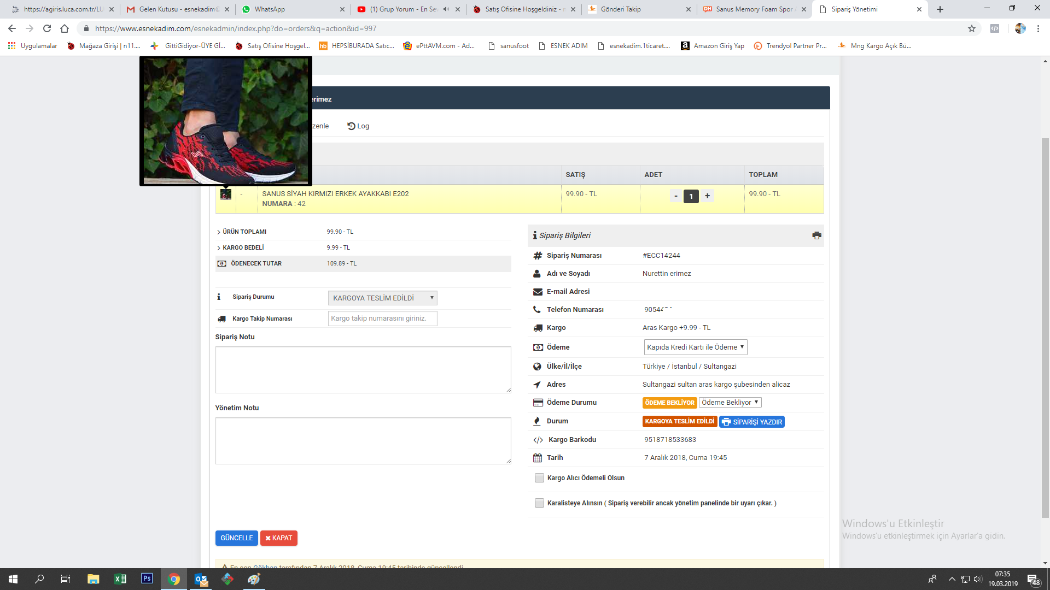Open the Mng Kargo Açık bookmark
The image size is (1050, 590).
[x=874, y=46]
